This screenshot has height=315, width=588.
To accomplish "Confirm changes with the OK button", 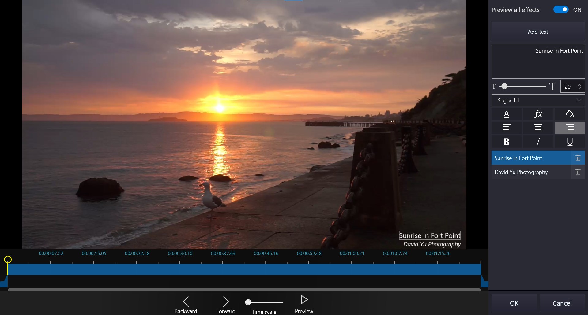I will 514,303.
